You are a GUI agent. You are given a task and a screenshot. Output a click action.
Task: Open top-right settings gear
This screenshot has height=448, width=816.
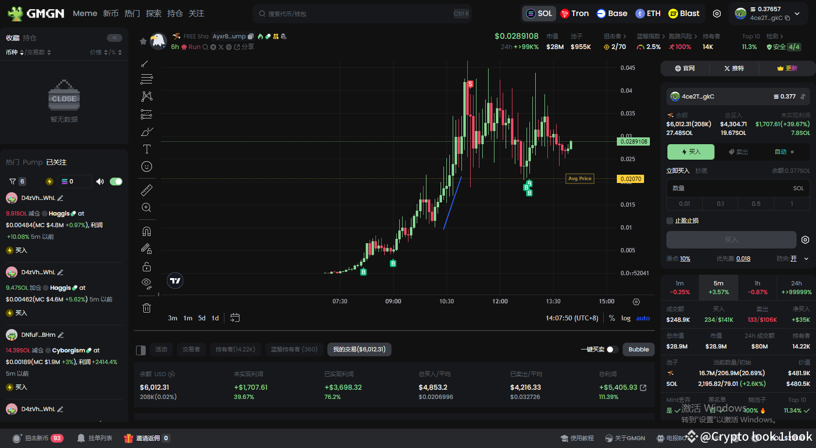coord(716,14)
